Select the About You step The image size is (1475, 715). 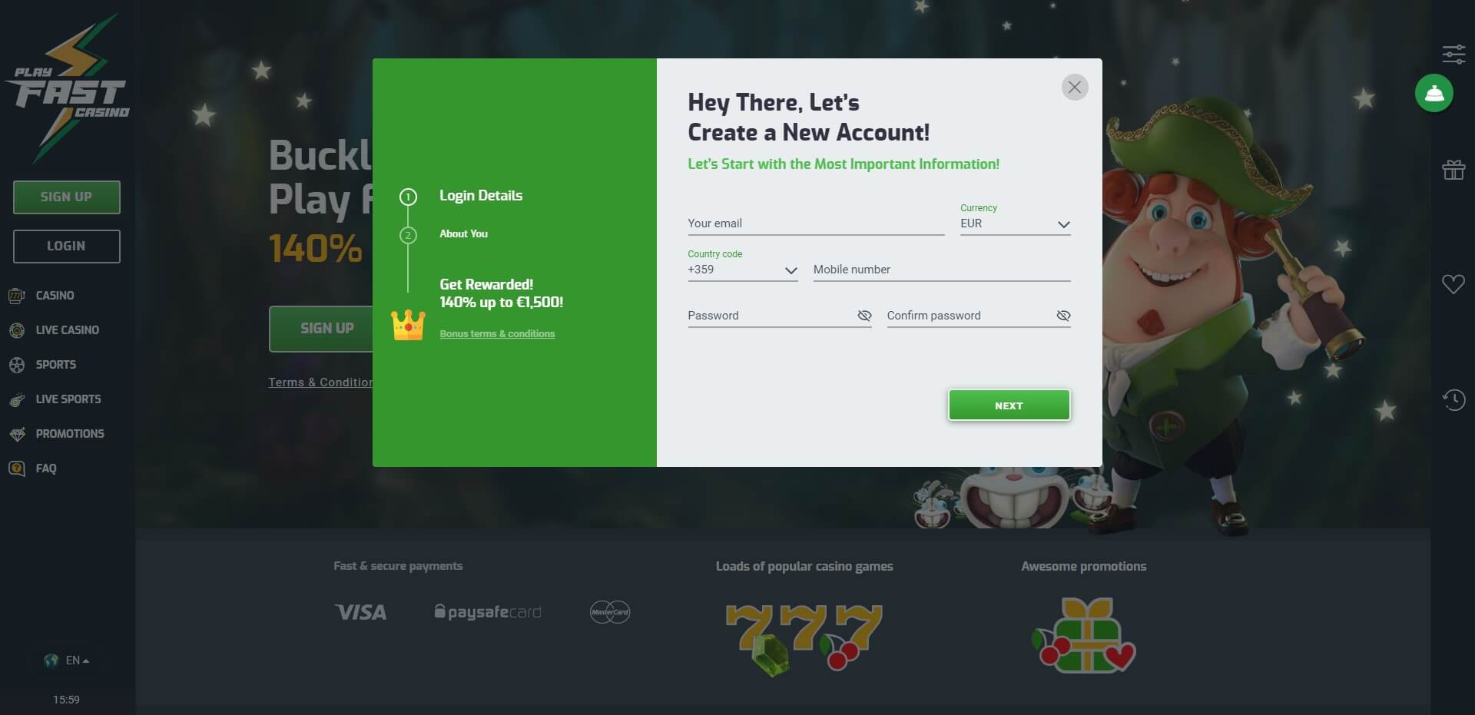[463, 234]
